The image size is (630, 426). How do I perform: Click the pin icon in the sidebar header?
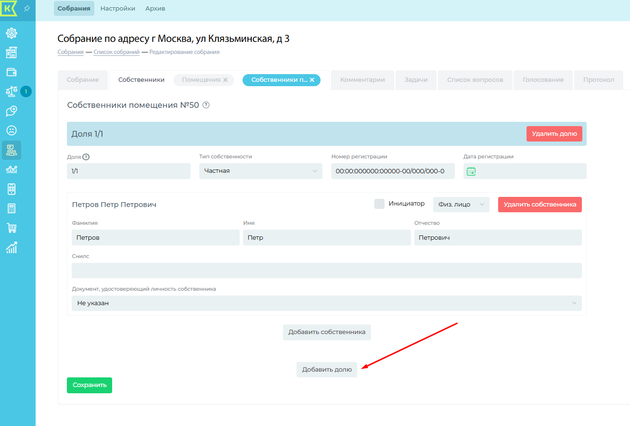pyautogui.click(x=27, y=9)
